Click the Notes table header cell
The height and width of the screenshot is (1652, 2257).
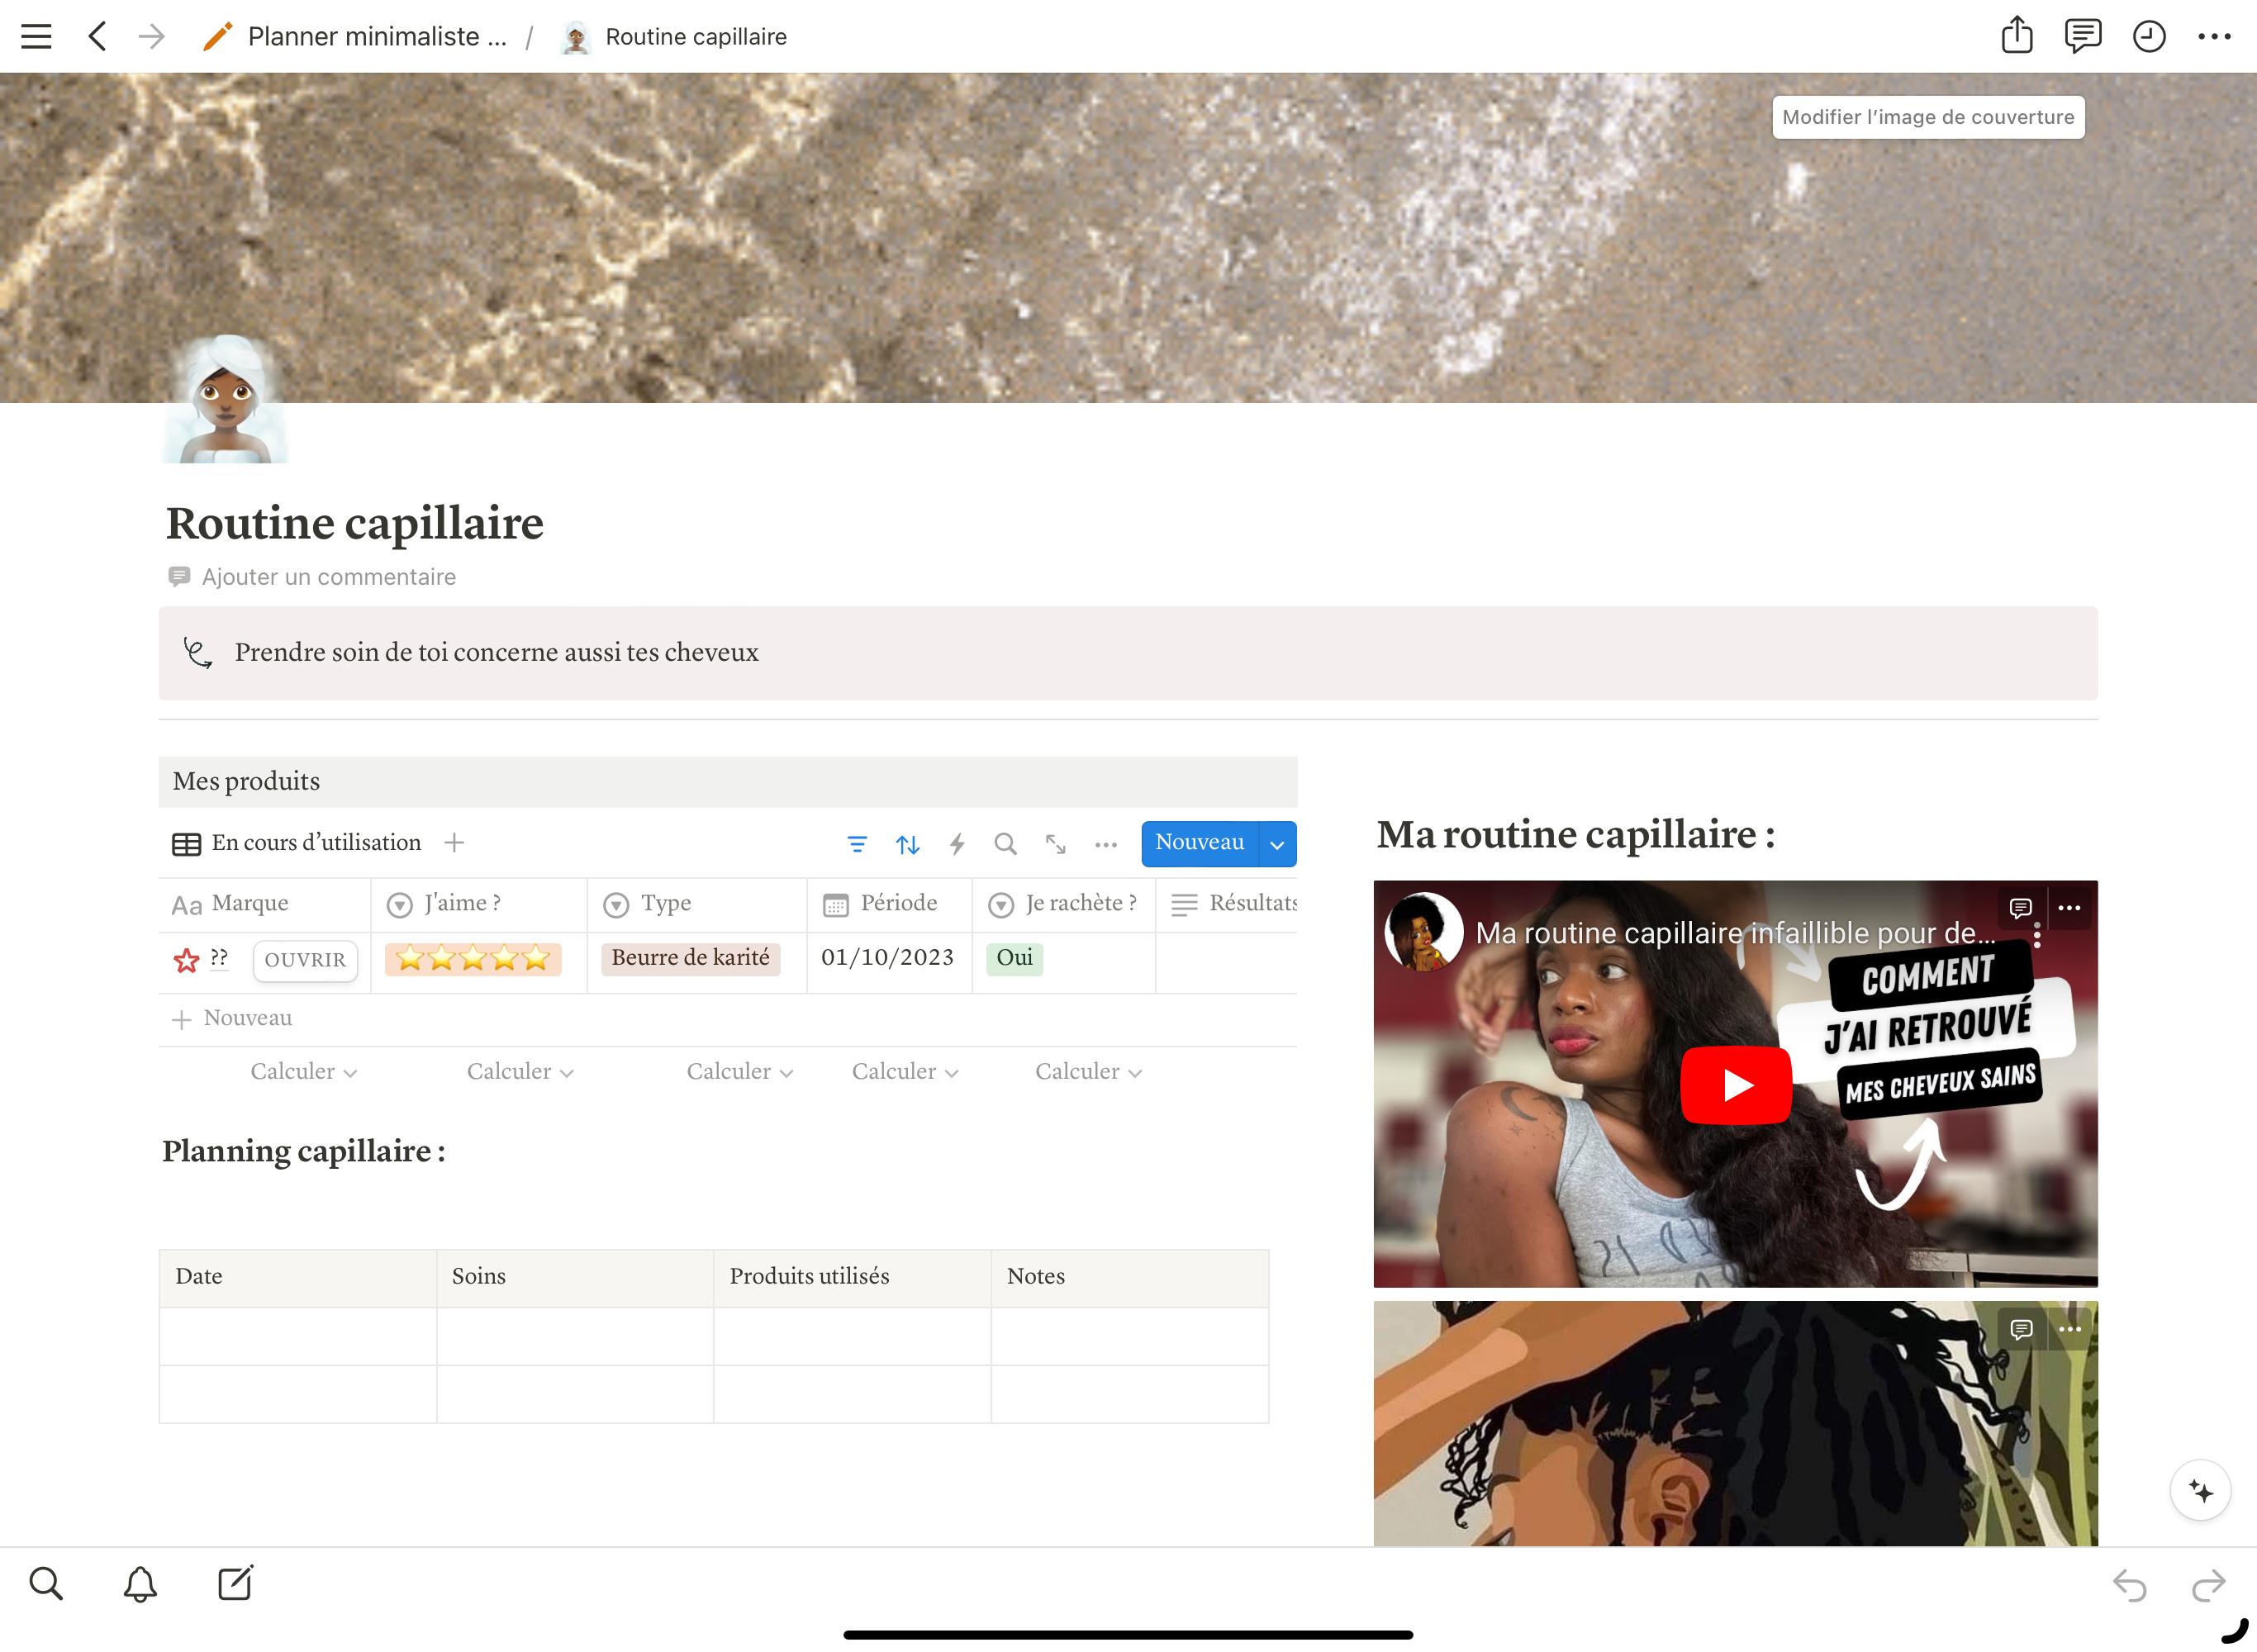[x=1130, y=1277]
